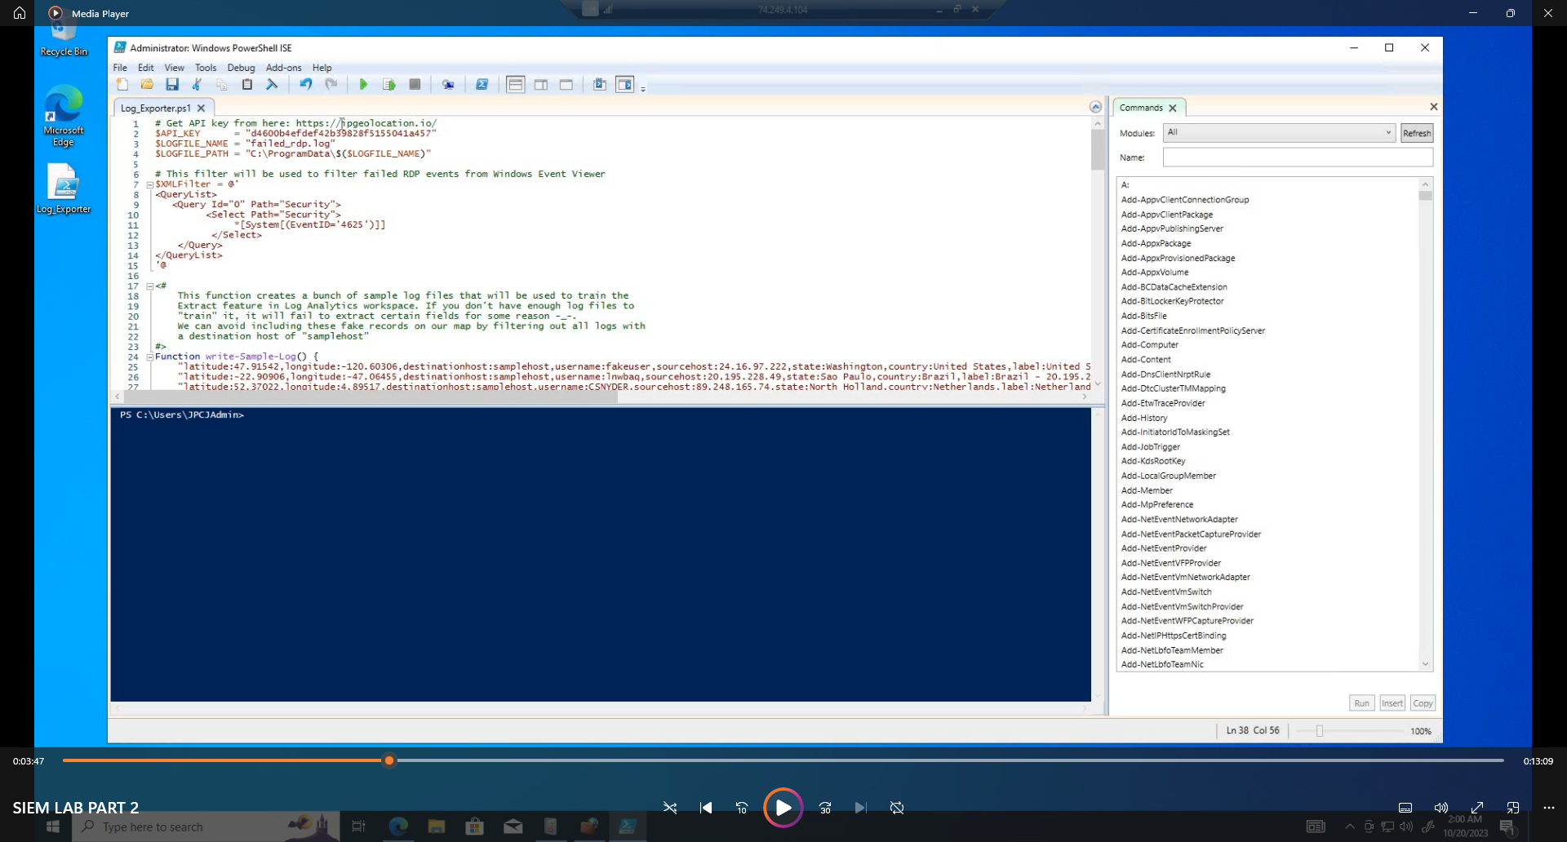Select the Commands add-on tab
This screenshot has height=842, width=1567.
(1141, 108)
